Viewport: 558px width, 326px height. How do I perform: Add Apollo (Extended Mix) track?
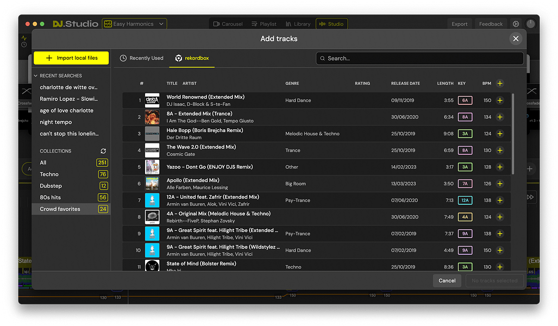click(x=500, y=184)
